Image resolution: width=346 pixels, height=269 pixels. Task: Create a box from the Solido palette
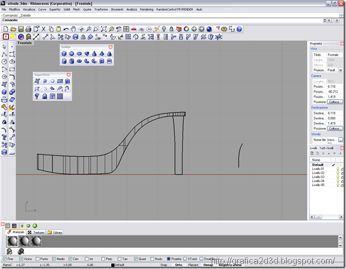coord(64,54)
